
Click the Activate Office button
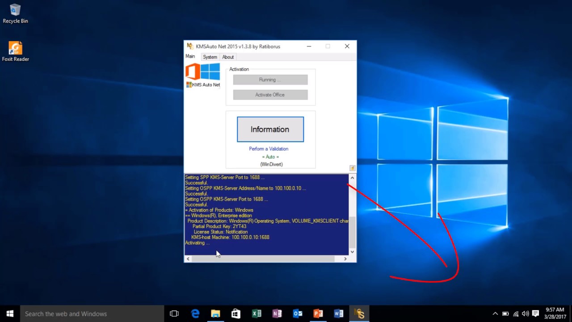(270, 95)
